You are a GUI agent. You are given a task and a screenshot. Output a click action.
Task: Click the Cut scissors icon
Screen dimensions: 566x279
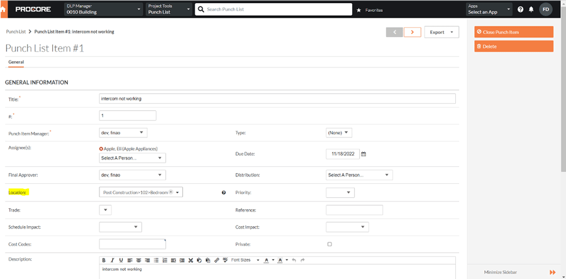tap(191, 260)
